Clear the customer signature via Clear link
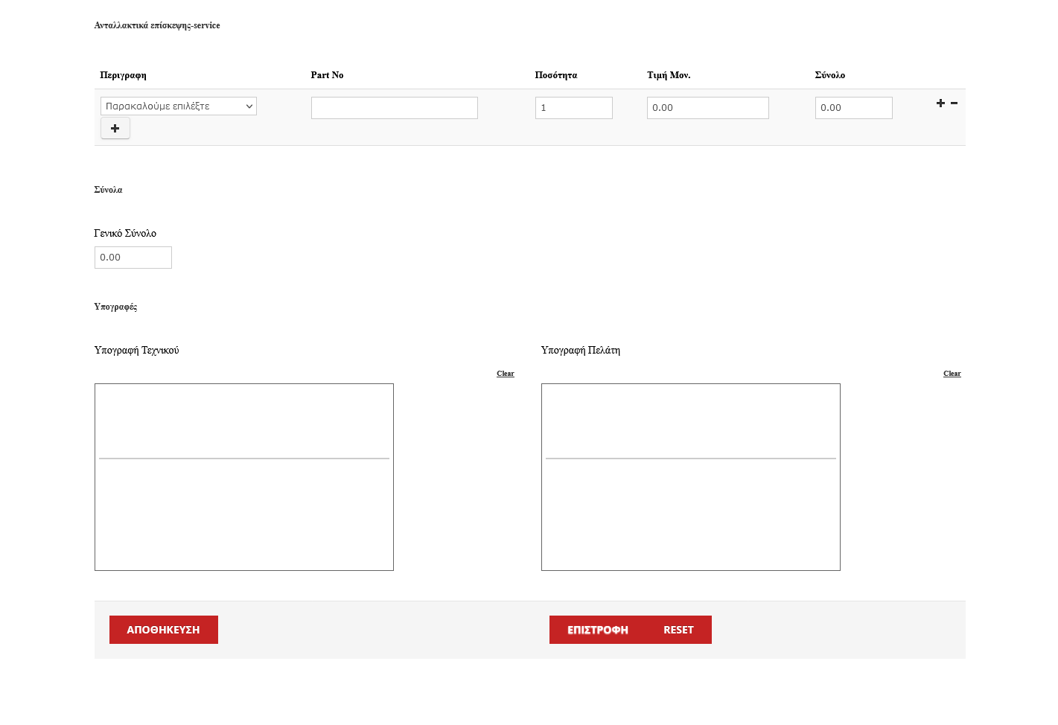The width and height of the screenshot is (1058, 725). 952,374
